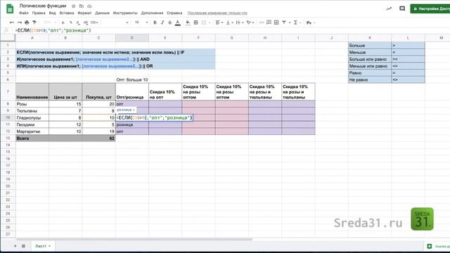Click the Insert chart icon
The image size is (450, 253).
tap(276, 22)
